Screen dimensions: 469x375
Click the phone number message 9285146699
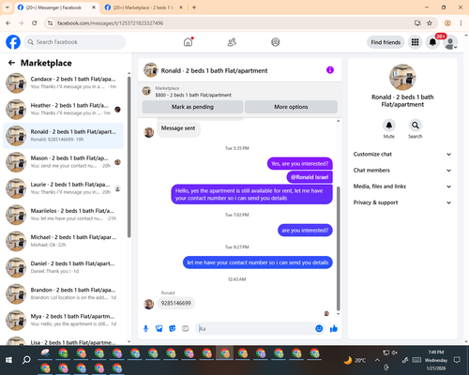click(175, 303)
